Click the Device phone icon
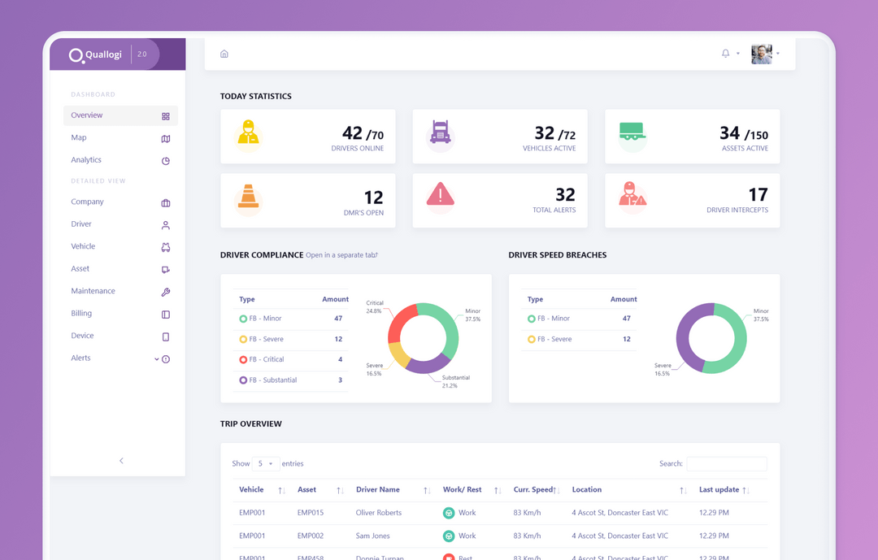The image size is (878, 560). (165, 335)
